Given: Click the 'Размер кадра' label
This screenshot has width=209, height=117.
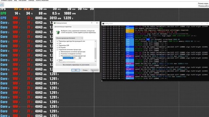Looking at the screenshot, I should click(x=203, y=3).
